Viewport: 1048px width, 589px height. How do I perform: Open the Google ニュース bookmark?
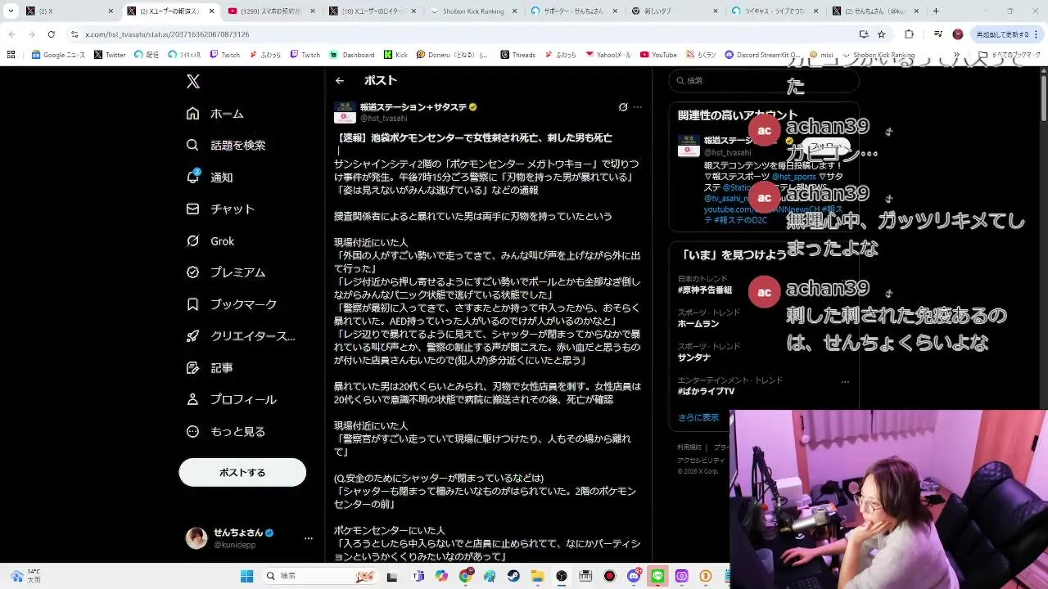click(58, 55)
